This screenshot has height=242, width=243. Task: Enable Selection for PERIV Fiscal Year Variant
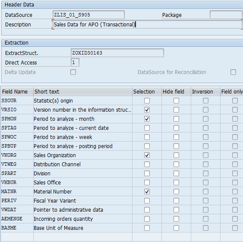147,200
